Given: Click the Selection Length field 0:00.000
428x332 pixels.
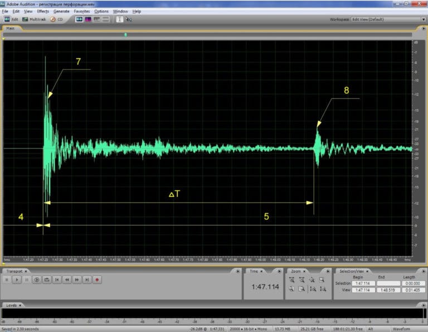Looking at the screenshot, I should 413,284.
